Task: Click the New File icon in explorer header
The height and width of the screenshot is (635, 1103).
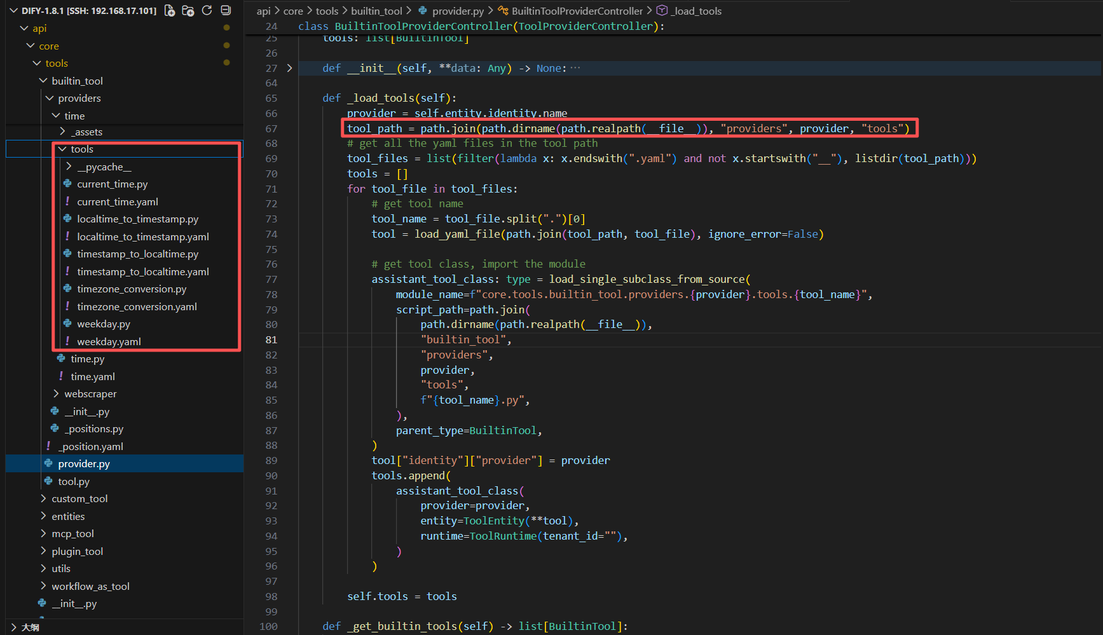Action: (x=170, y=10)
